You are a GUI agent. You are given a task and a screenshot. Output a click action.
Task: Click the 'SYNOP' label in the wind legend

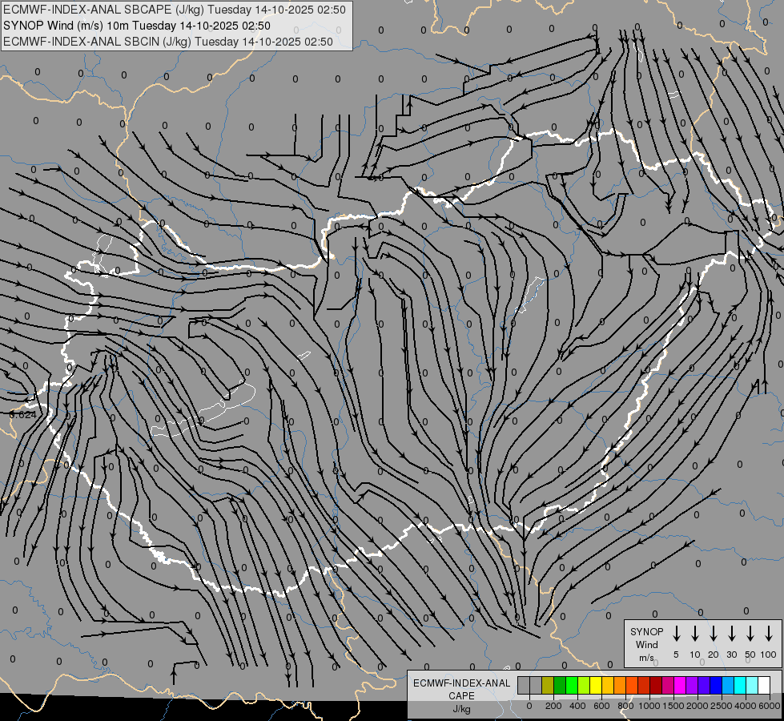(x=646, y=631)
